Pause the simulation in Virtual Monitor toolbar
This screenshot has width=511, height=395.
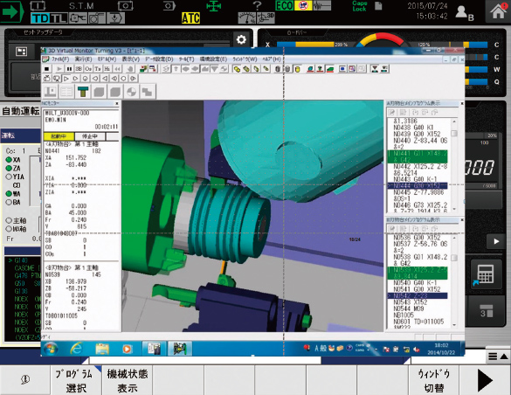point(69,69)
